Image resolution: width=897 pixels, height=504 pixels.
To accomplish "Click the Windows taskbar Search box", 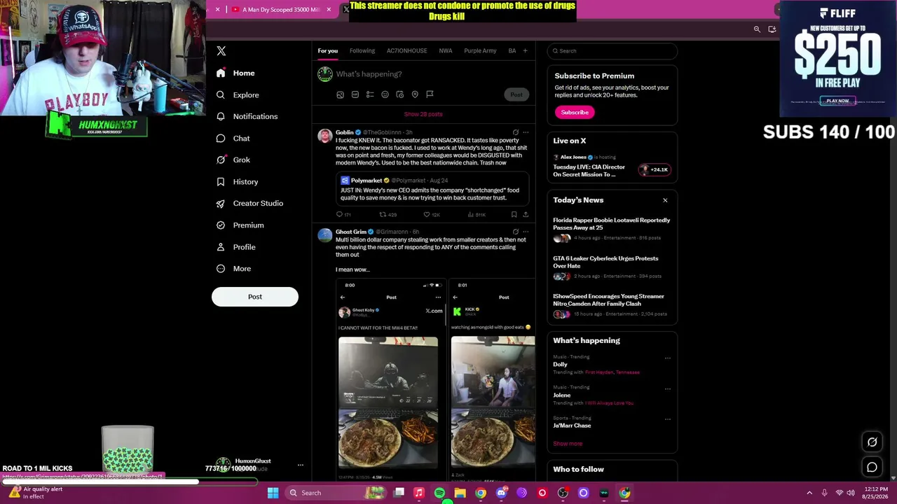I will (x=334, y=493).
